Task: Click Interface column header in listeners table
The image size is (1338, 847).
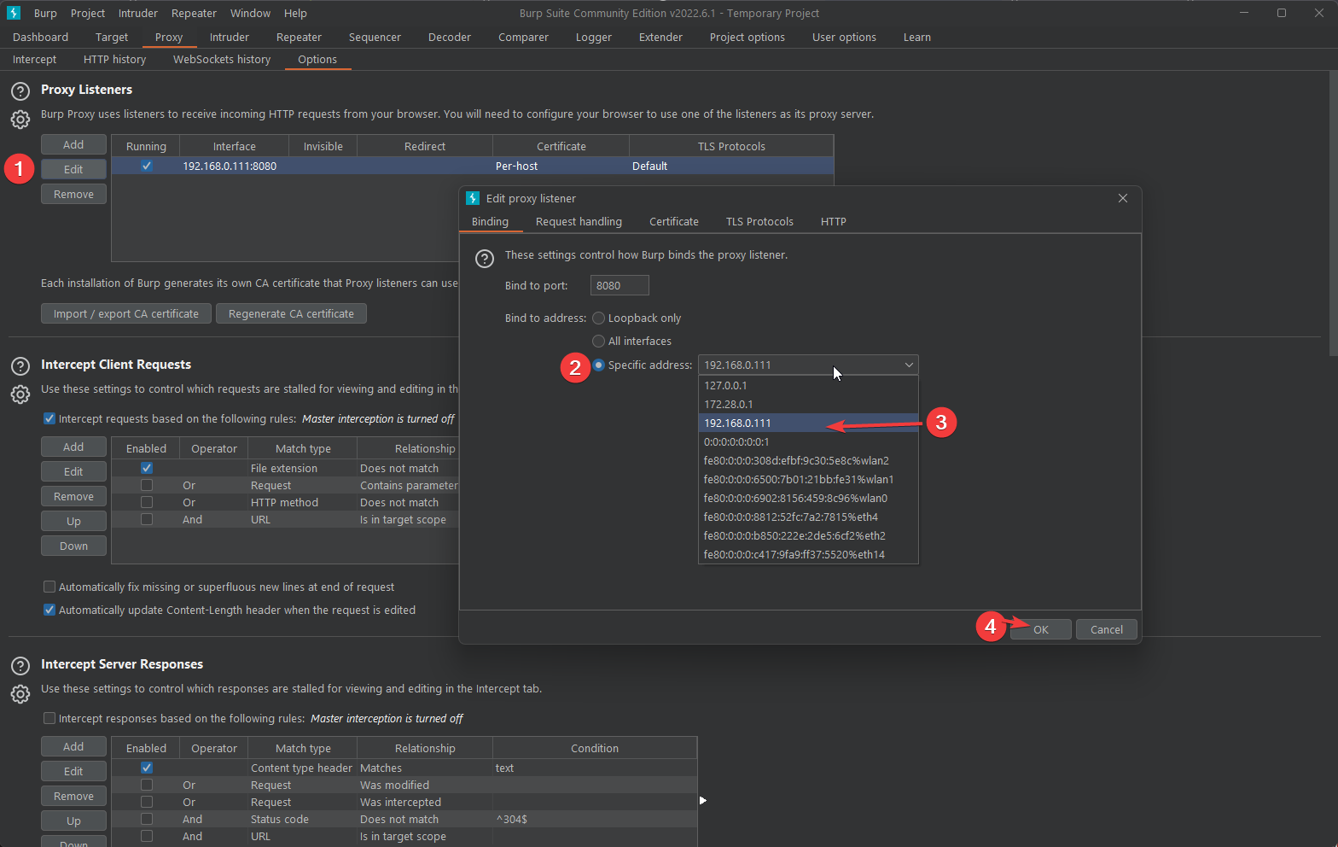Action: point(234,146)
